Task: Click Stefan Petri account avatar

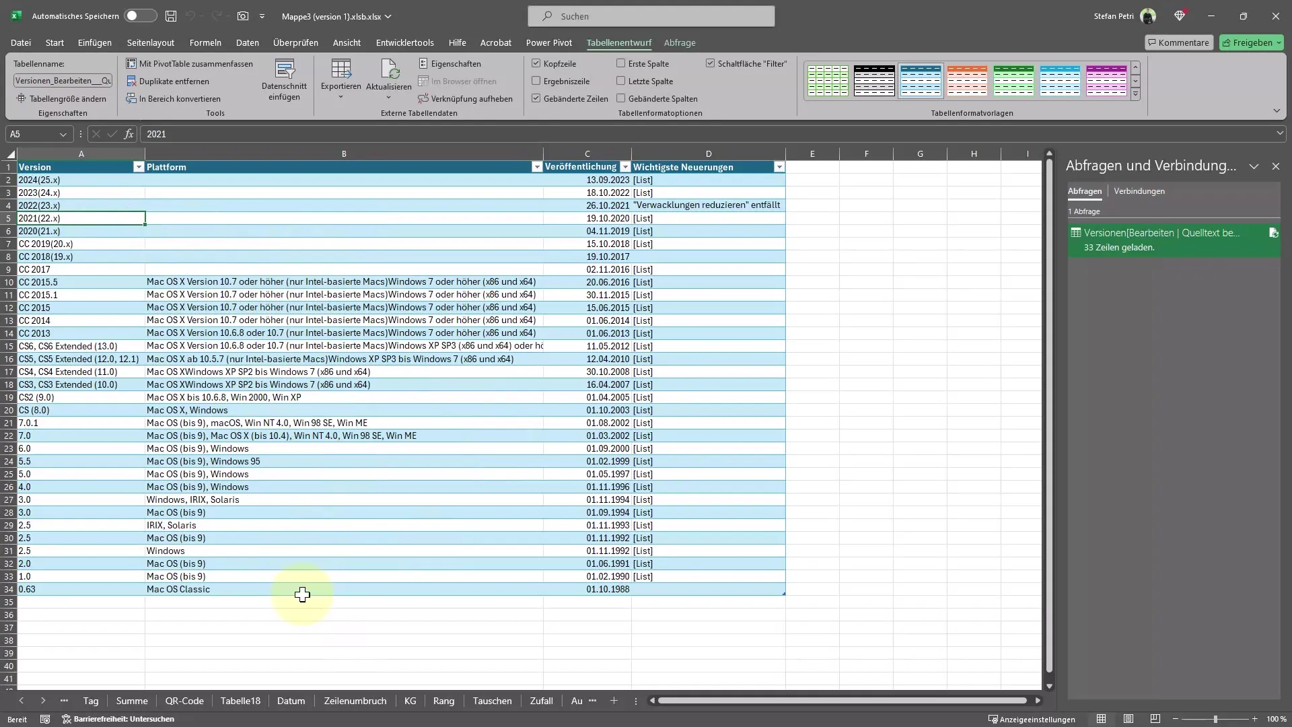Action: [1148, 15]
